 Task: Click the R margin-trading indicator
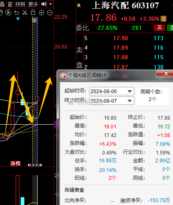tap(79, 5)
